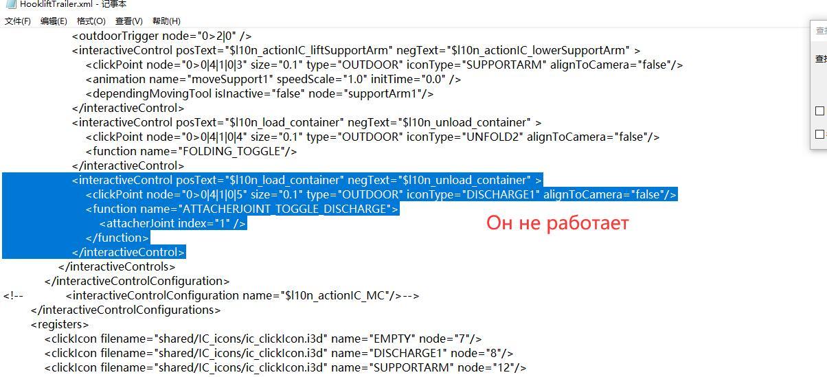Click the Notepad icon in title bar

click(x=10, y=4)
